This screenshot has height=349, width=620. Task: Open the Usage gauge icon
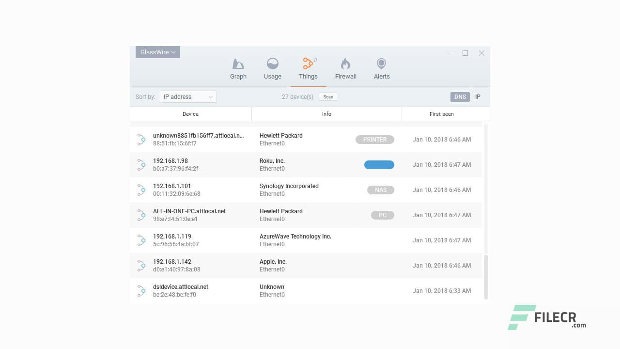272,63
